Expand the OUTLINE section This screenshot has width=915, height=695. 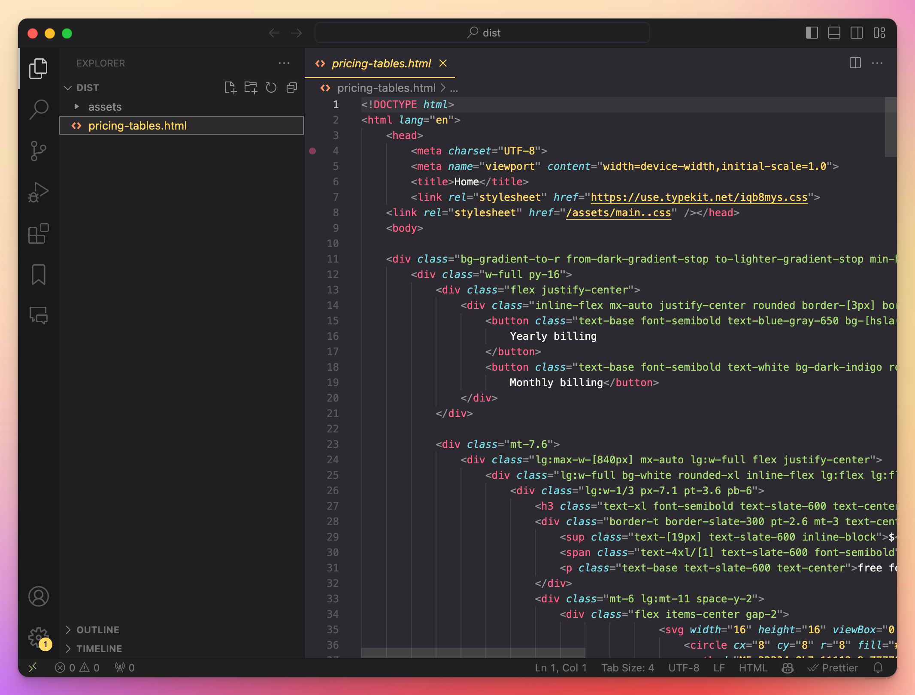(97, 630)
